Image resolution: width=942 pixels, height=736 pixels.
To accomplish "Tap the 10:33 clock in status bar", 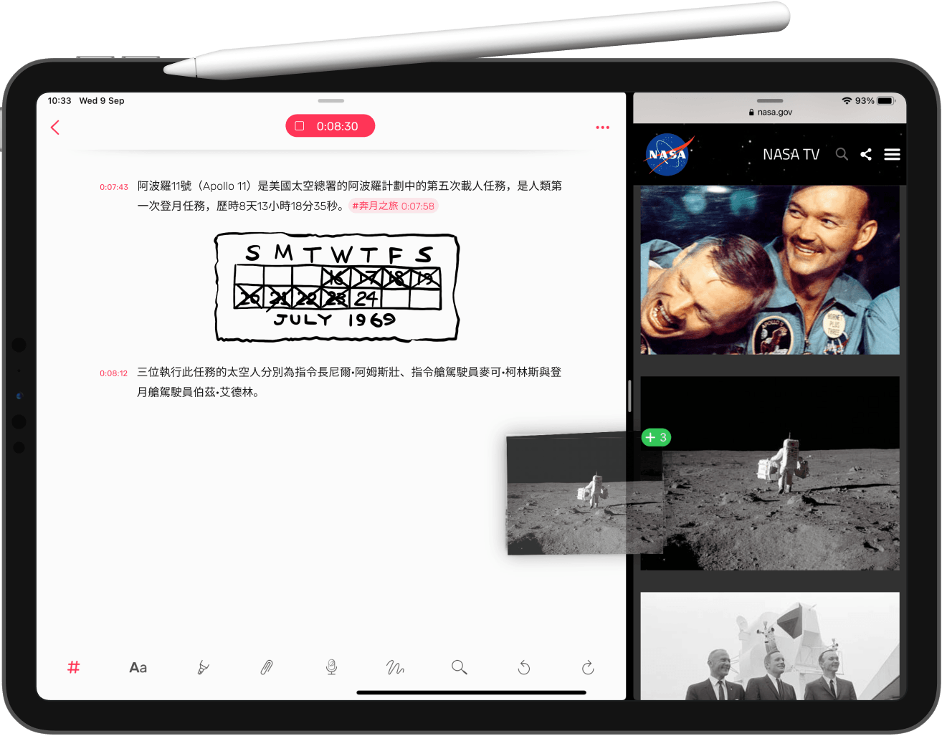I will (x=60, y=101).
